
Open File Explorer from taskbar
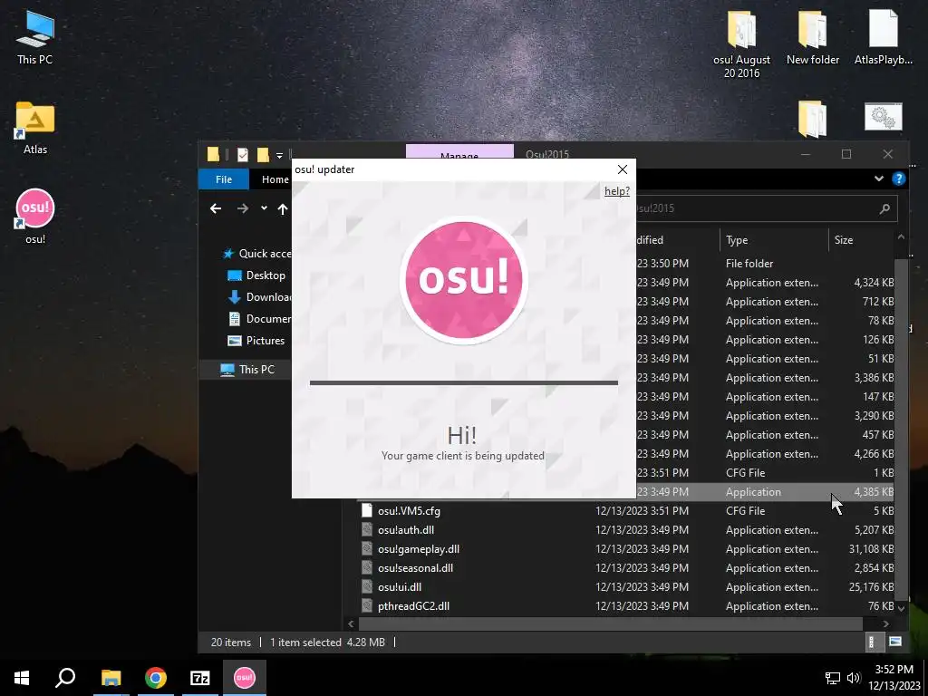tap(111, 678)
